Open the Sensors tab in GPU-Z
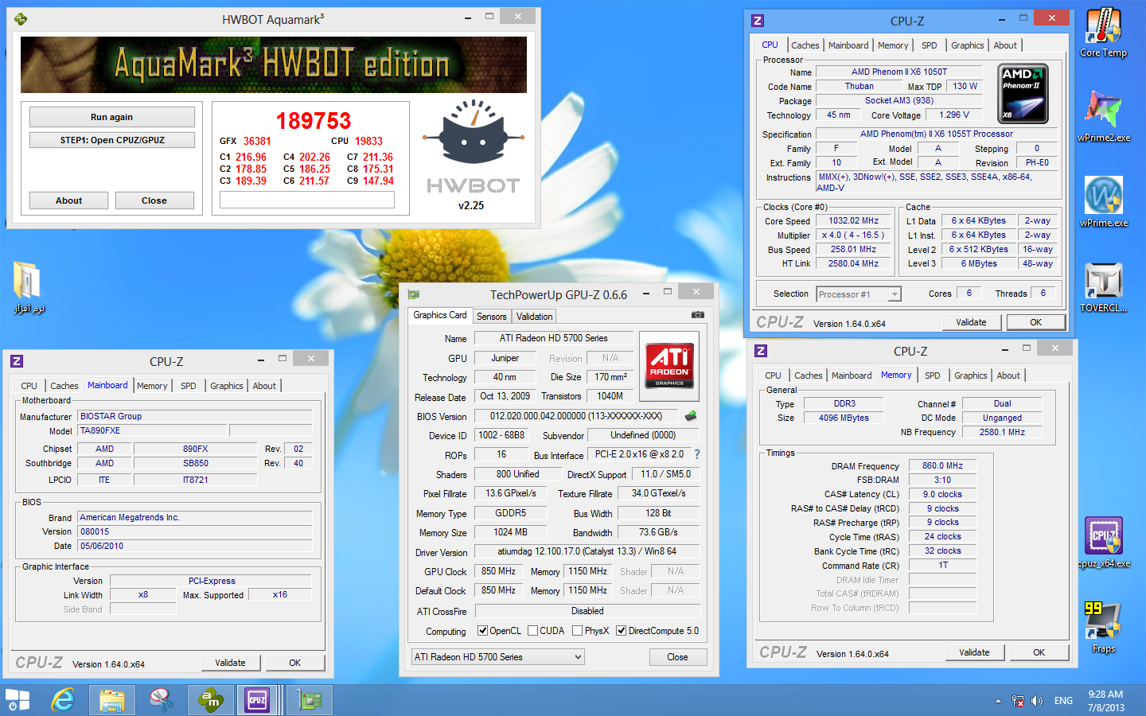1146x716 pixels. point(491,317)
